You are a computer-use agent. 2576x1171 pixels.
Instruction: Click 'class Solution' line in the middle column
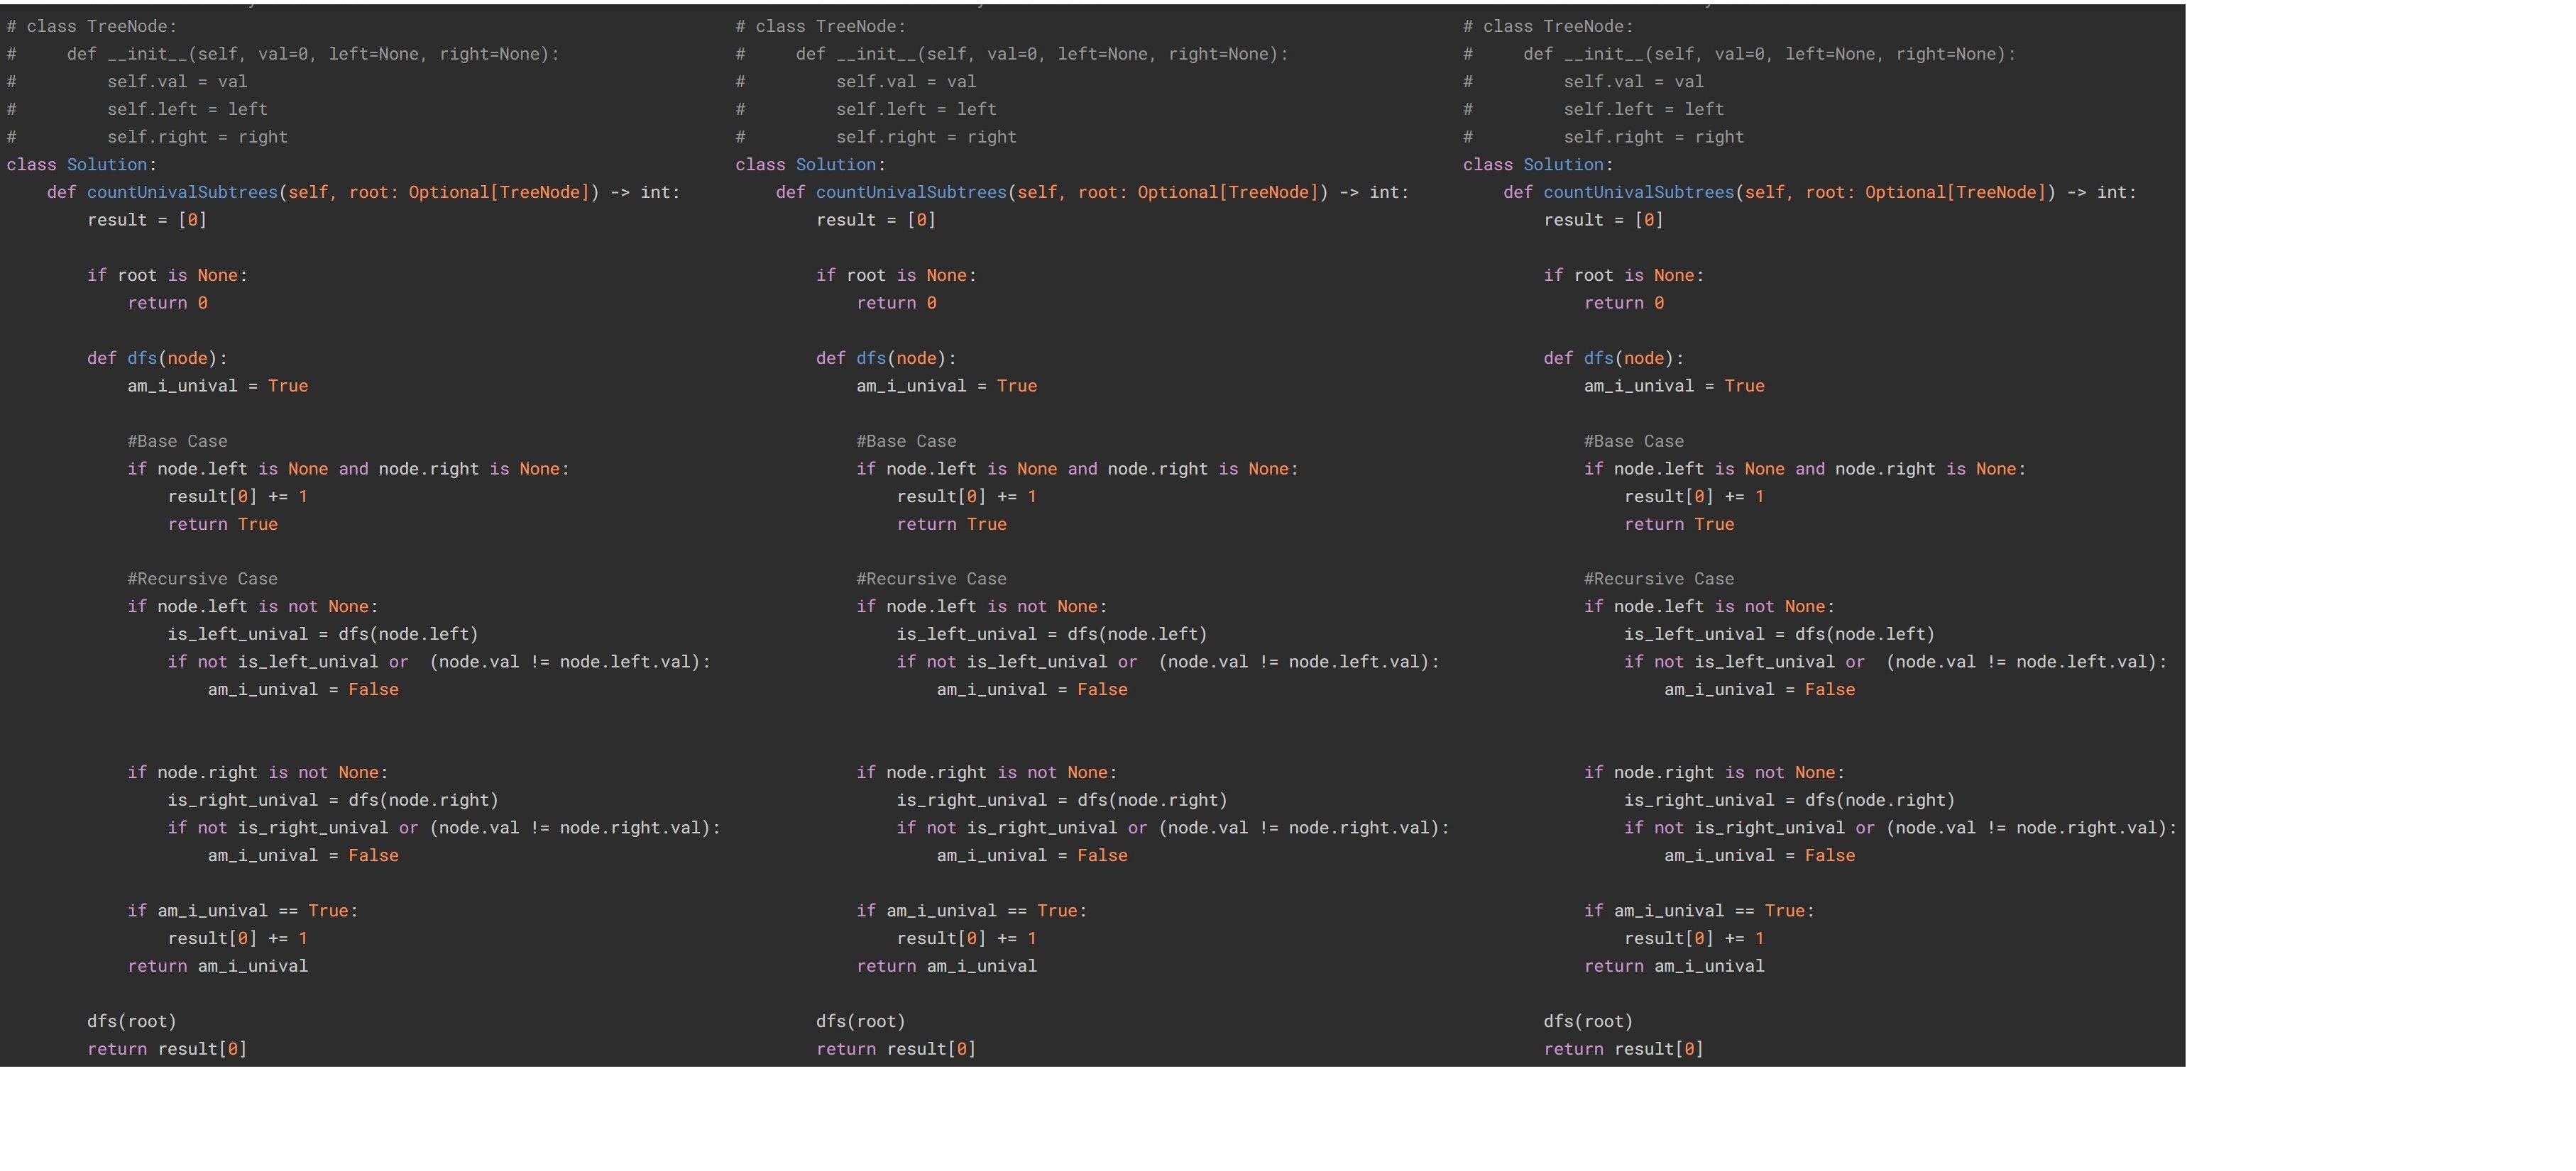(x=810, y=165)
